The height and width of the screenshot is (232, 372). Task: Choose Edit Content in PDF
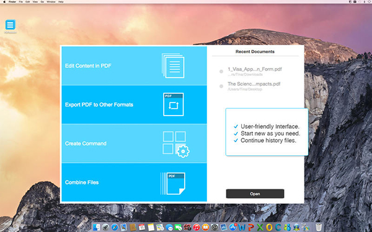[134, 66]
